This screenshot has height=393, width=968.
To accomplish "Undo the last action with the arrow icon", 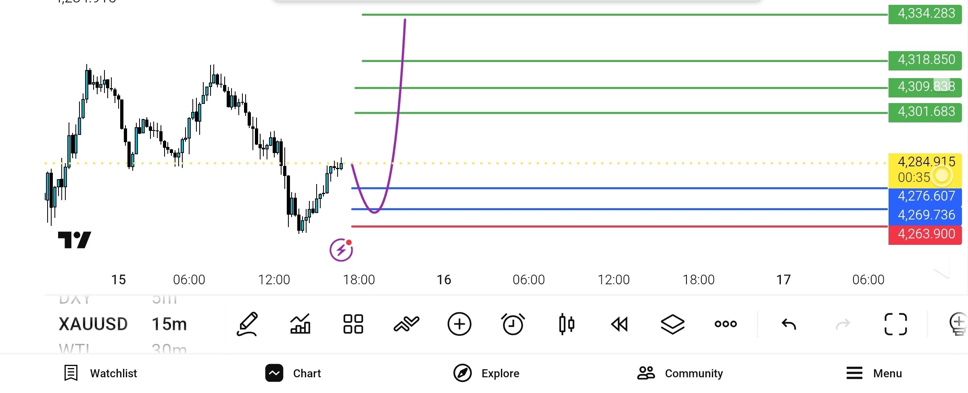I will click(789, 324).
